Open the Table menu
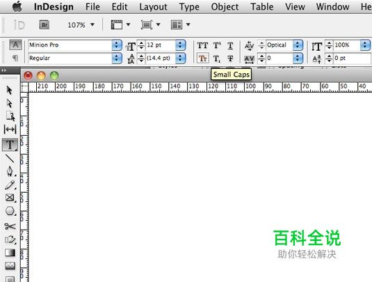This screenshot has height=282, width=372. pyautogui.click(x=261, y=7)
